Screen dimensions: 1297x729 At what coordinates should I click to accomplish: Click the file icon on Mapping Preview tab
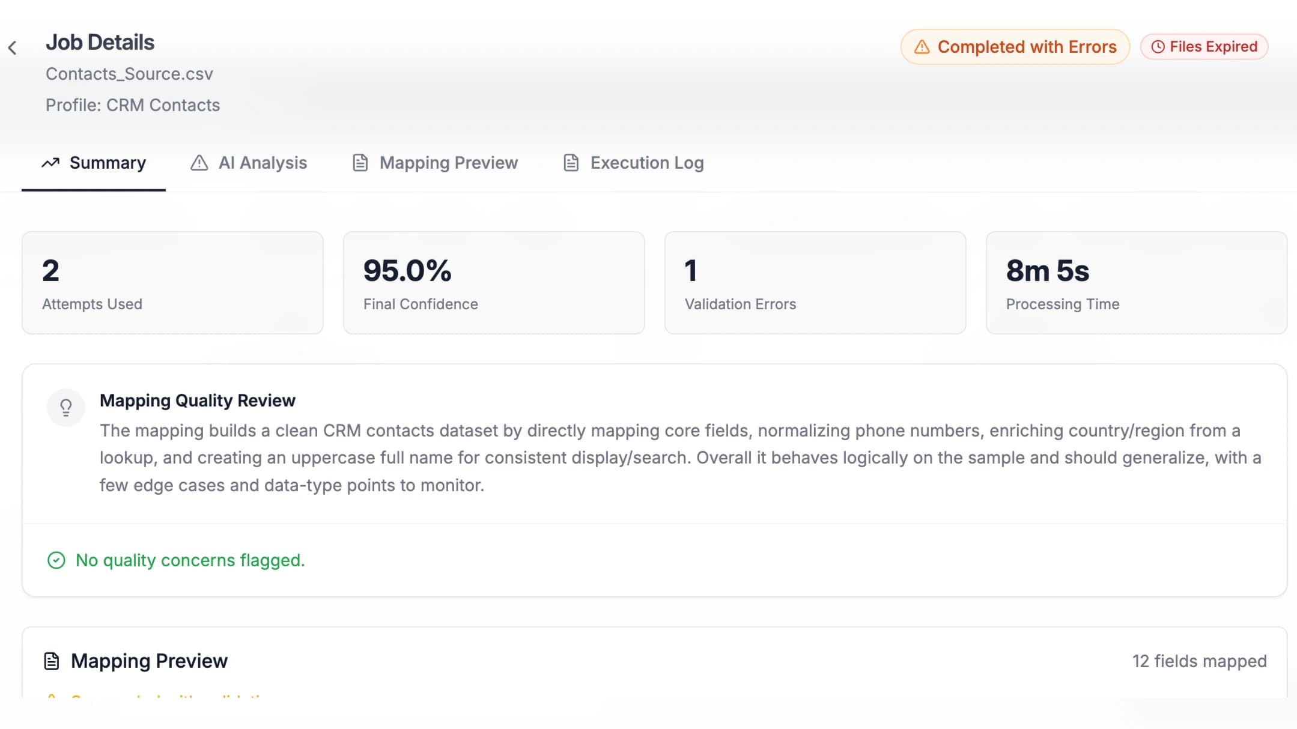point(360,163)
